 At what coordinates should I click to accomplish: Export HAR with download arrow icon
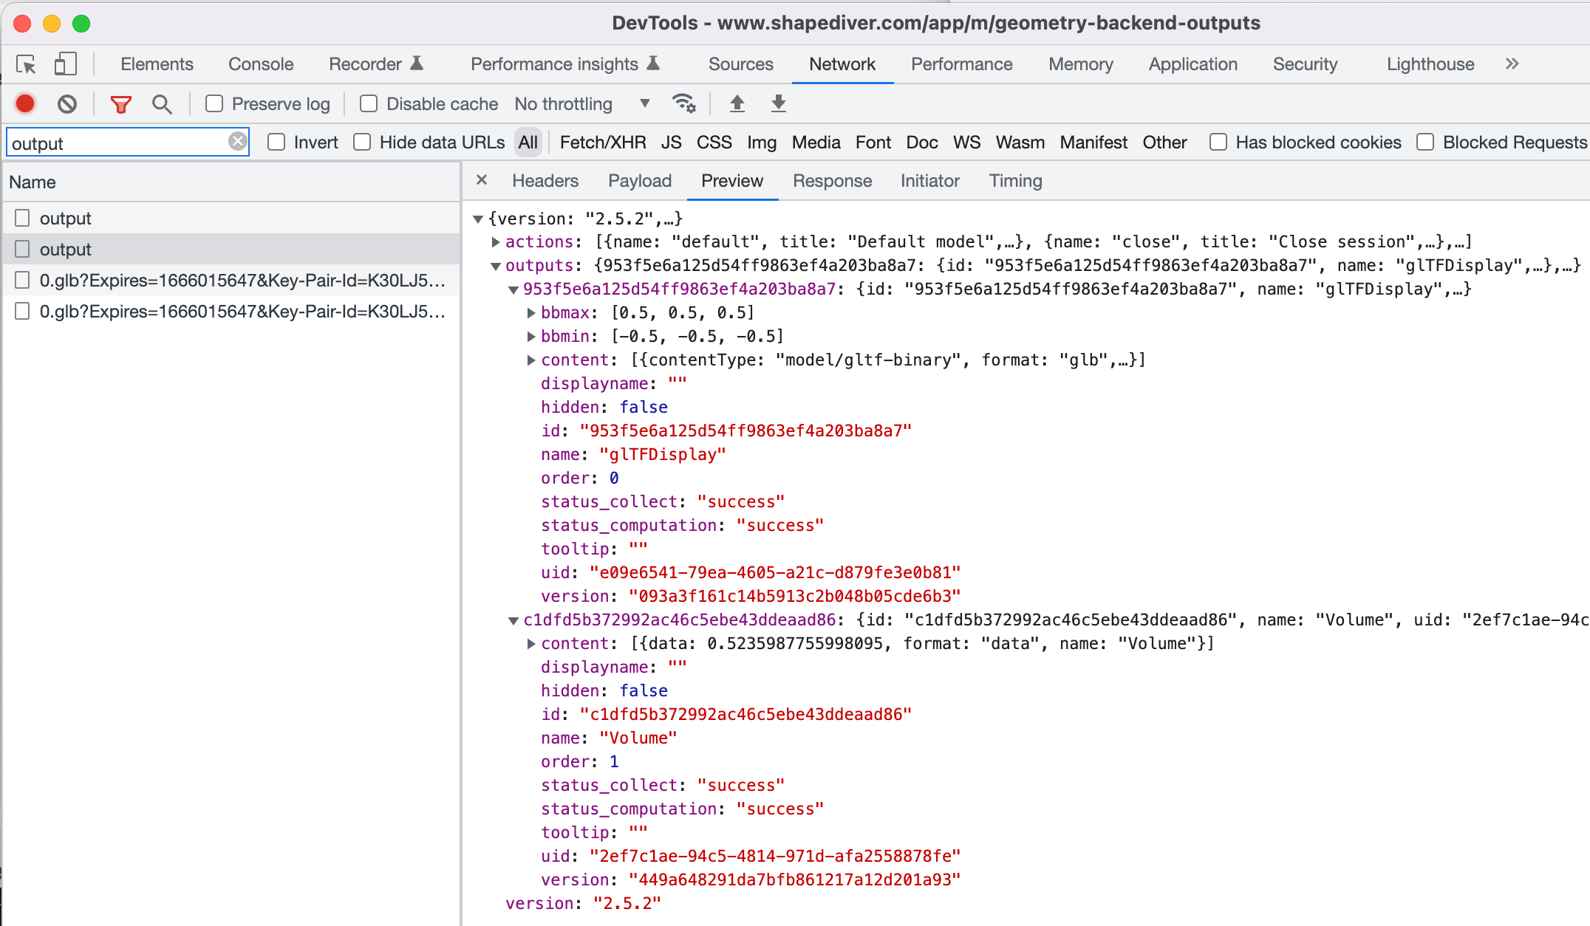tap(778, 104)
